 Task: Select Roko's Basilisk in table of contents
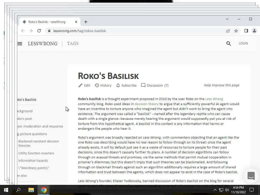27,100
